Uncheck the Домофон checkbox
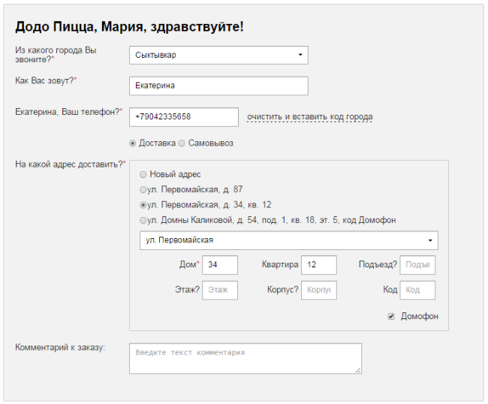This screenshot has width=488, height=404. [x=391, y=317]
